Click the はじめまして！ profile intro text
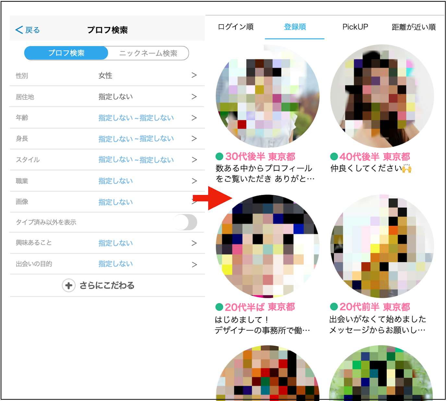Screen dimensions: 447x401 click(242, 320)
